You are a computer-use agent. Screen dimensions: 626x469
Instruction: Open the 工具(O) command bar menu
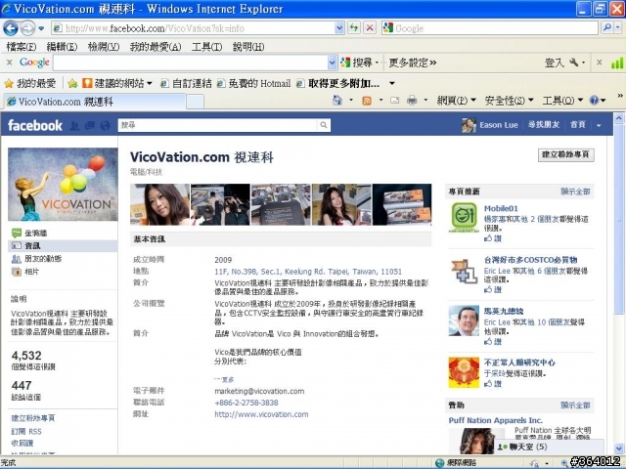pos(562,100)
